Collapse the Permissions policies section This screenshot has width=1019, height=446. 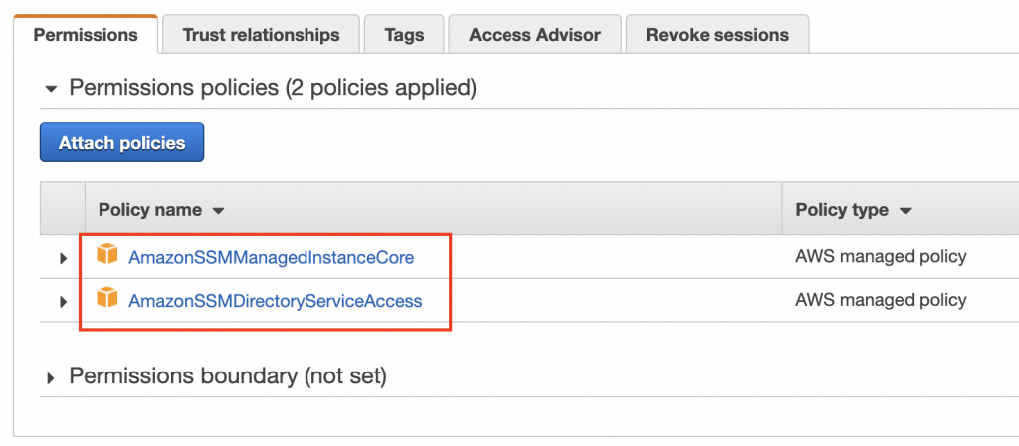[x=51, y=89]
